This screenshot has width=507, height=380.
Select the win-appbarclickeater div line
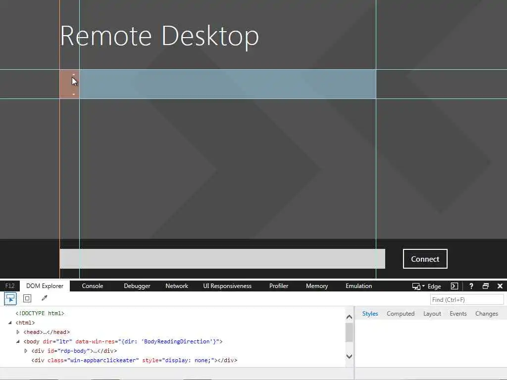pyautogui.click(x=134, y=360)
